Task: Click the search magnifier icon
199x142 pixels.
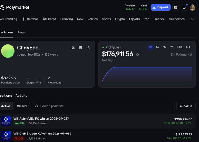Action: click(x=37, y=106)
